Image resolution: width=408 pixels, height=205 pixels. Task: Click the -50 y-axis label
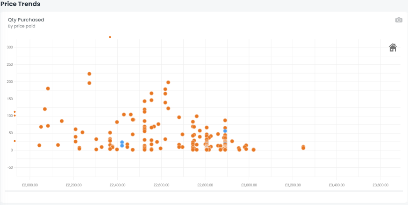click(x=10, y=167)
